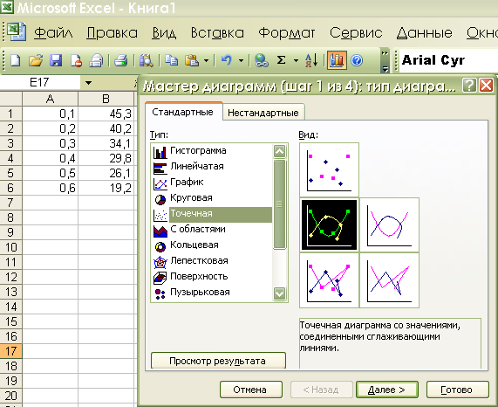Click the Далее > button
Image resolution: width=498 pixels, height=407 pixels.
click(x=387, y=390)
